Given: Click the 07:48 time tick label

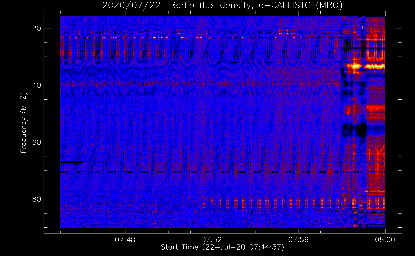Looking at the screenshot, I should pyautogui.click(x=125, y=240).
